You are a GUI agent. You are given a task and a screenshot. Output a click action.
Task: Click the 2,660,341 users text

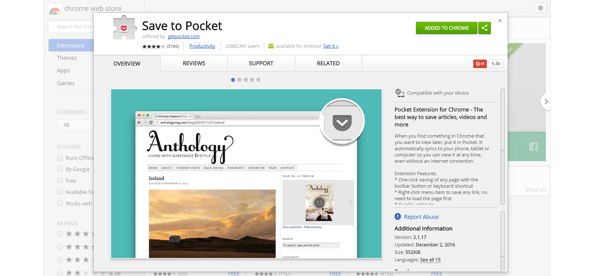coord(242,46)
